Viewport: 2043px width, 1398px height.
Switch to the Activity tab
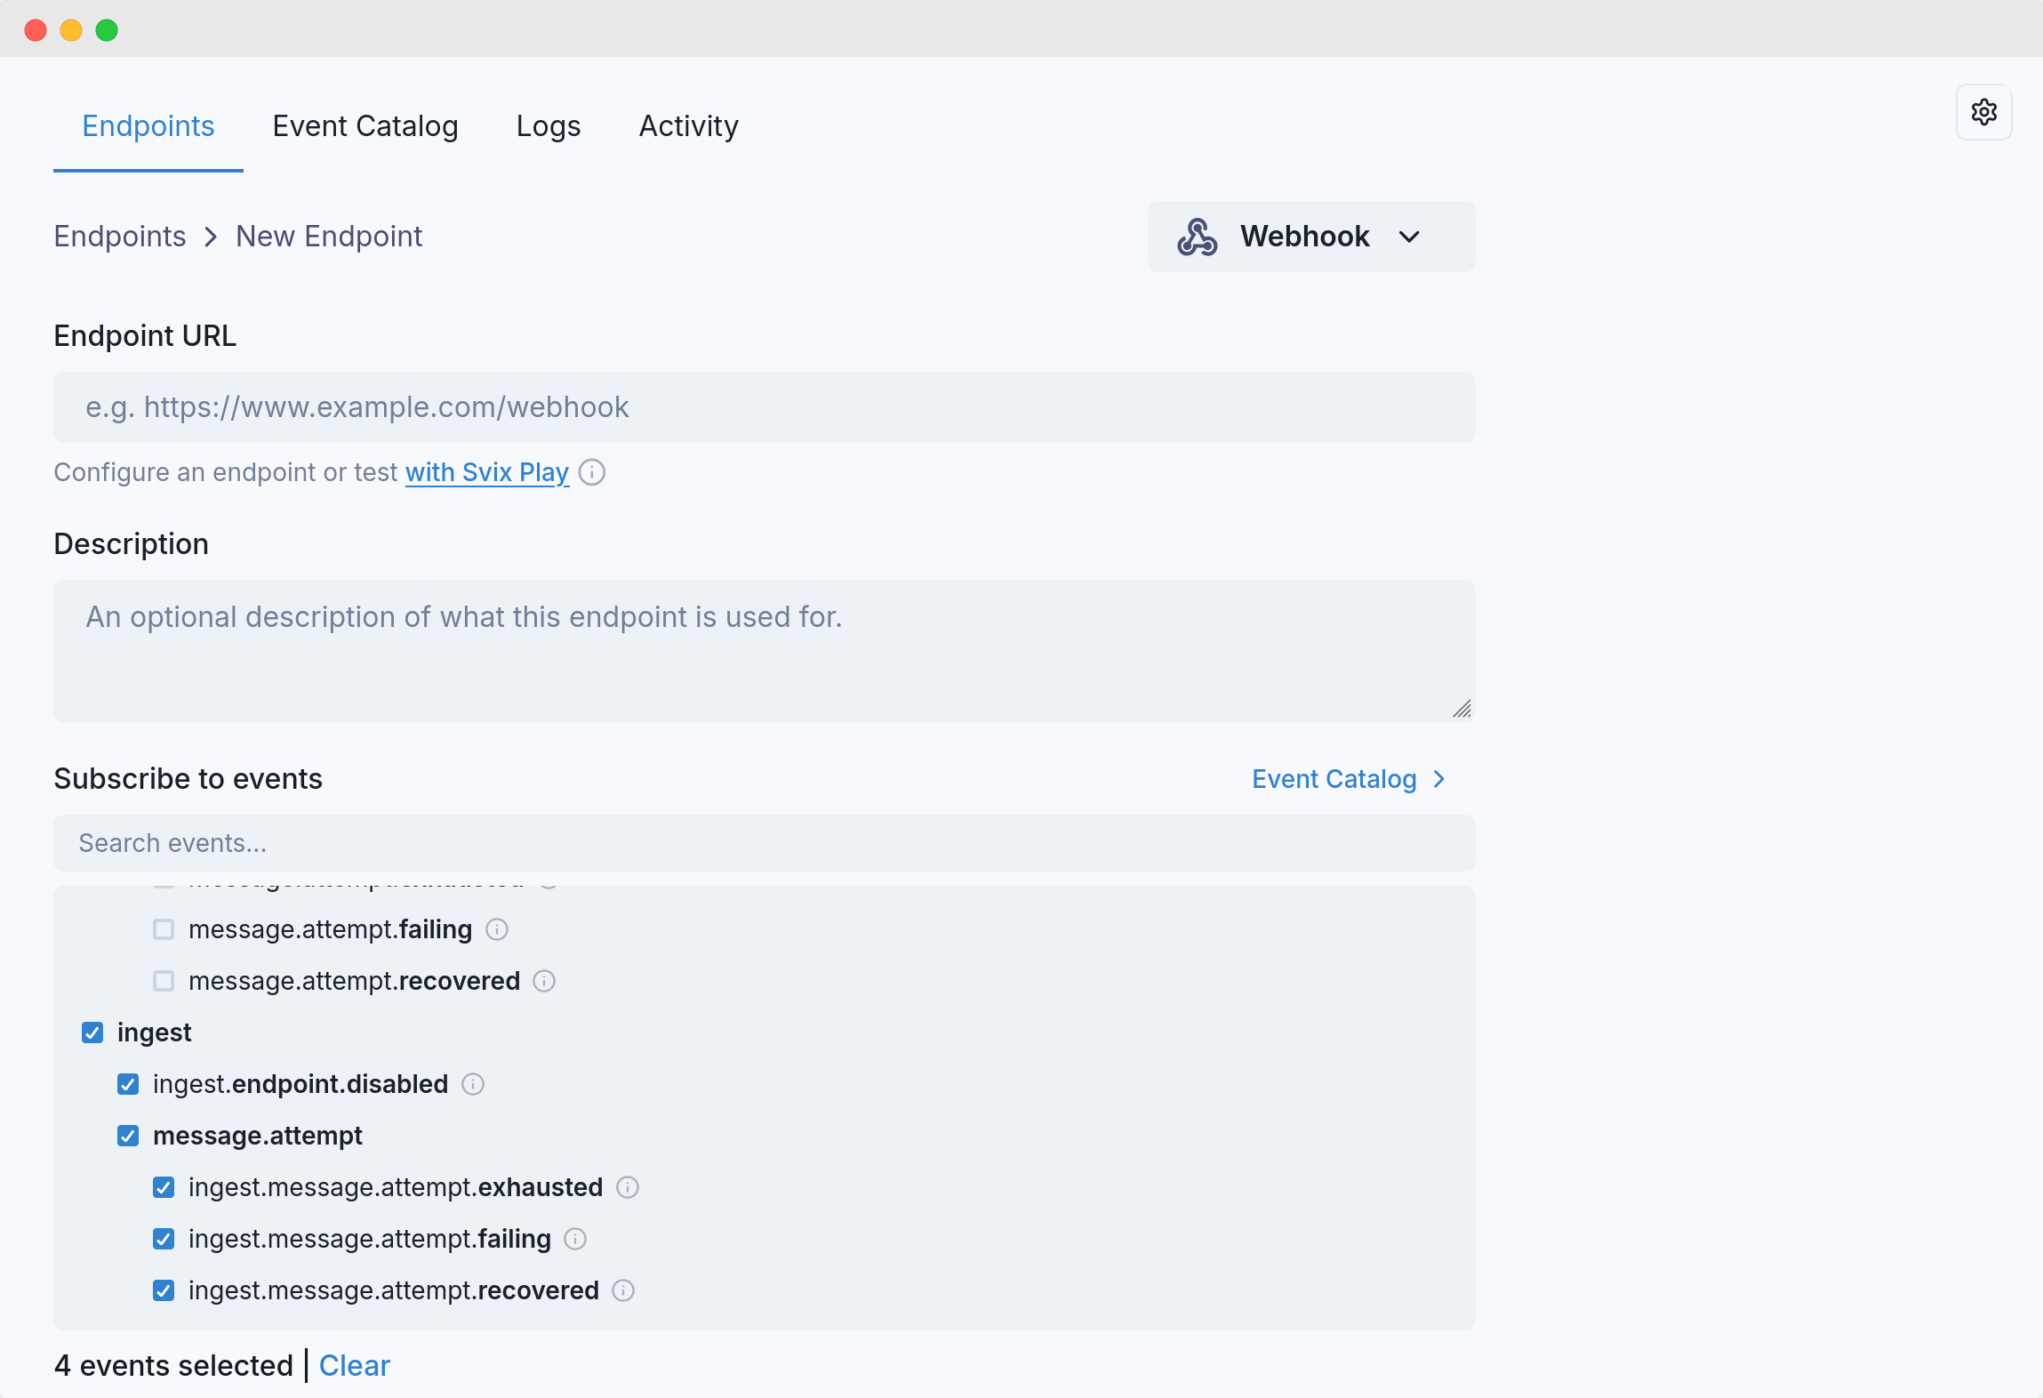(688, 126)
